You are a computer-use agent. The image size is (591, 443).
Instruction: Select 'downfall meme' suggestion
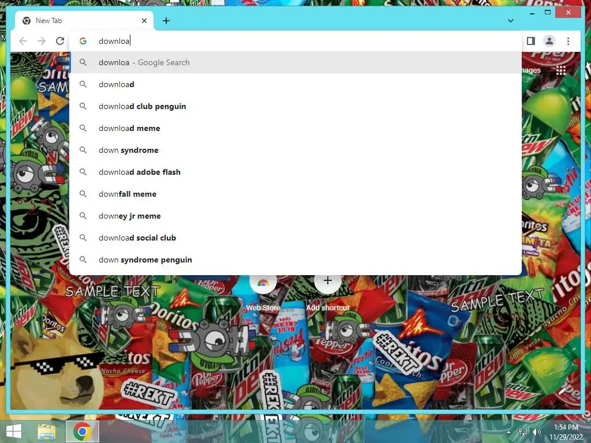click(x=296, y=194)
